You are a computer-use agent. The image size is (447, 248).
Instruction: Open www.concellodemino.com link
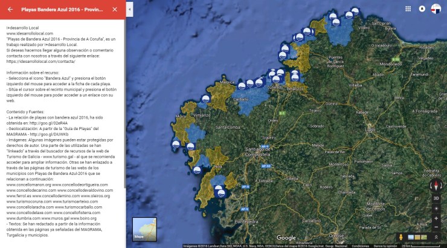tap(56, 196)
